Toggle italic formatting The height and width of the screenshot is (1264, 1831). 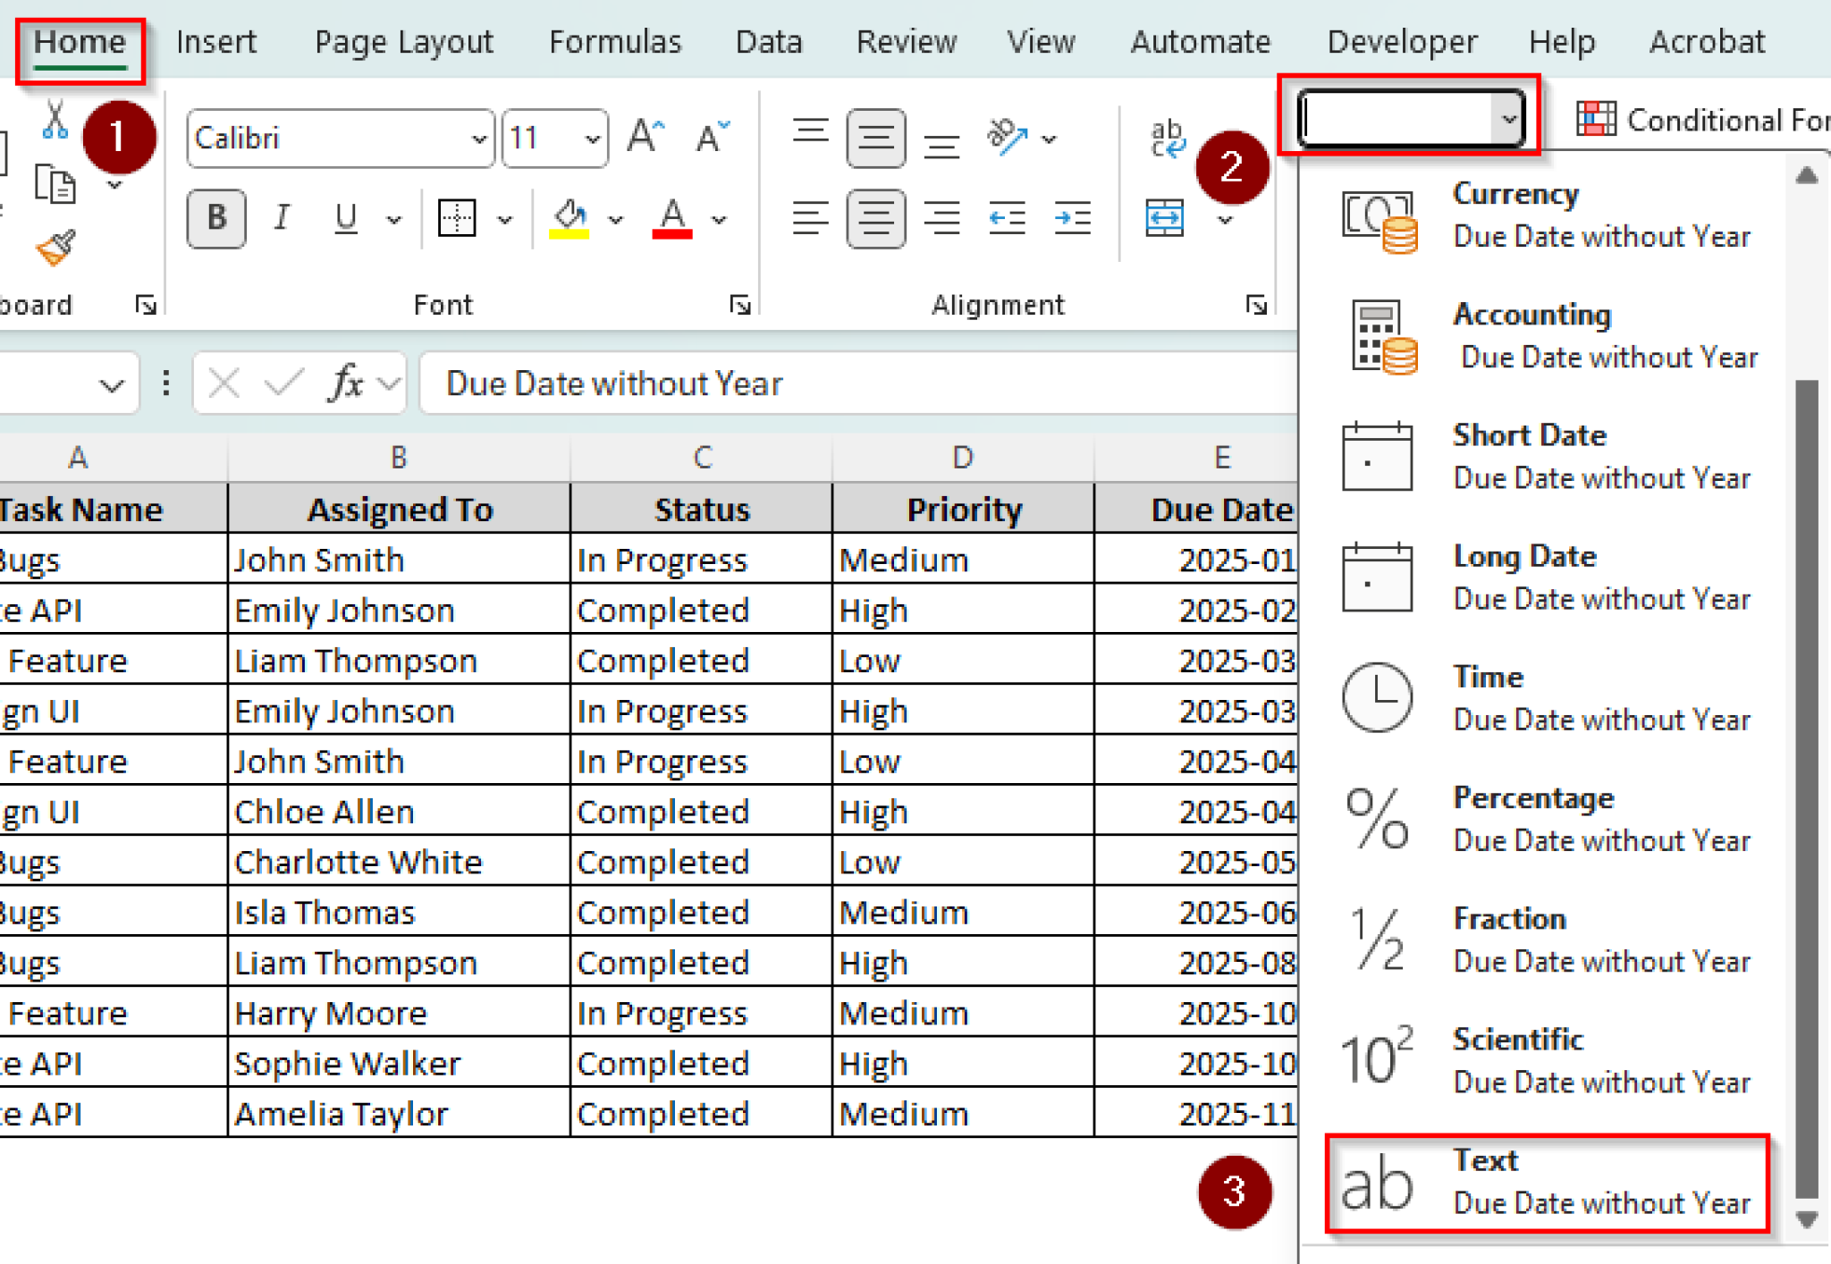click(x=281, y=217)
